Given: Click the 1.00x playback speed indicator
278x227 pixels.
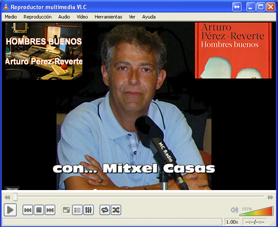Looking at the screenshot, I should 232,222.
